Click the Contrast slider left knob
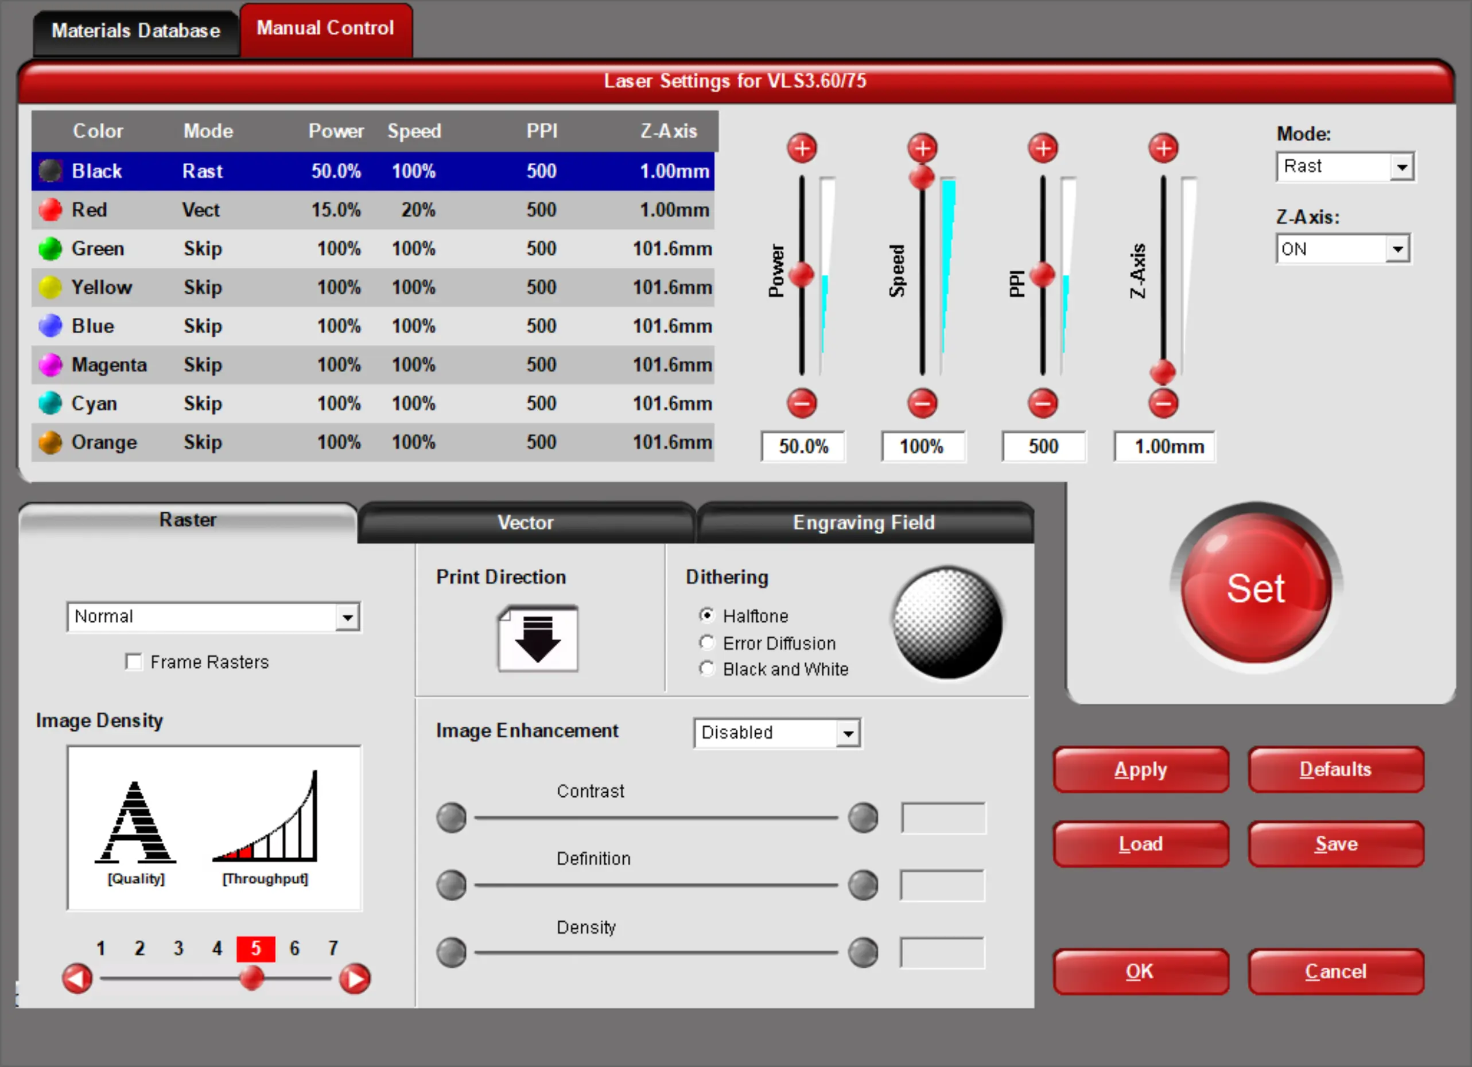Image resolution: width=1472 pixels, height=1067 pixels. [451, 817]
